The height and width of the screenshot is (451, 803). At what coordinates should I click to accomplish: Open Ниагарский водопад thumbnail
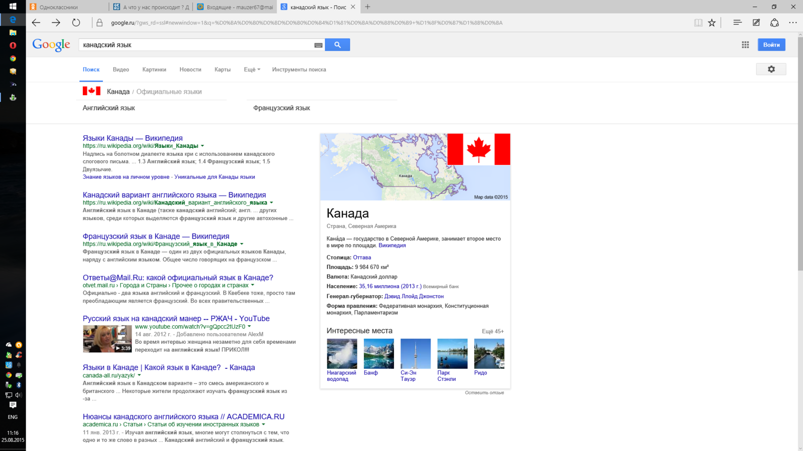(342, 353)
